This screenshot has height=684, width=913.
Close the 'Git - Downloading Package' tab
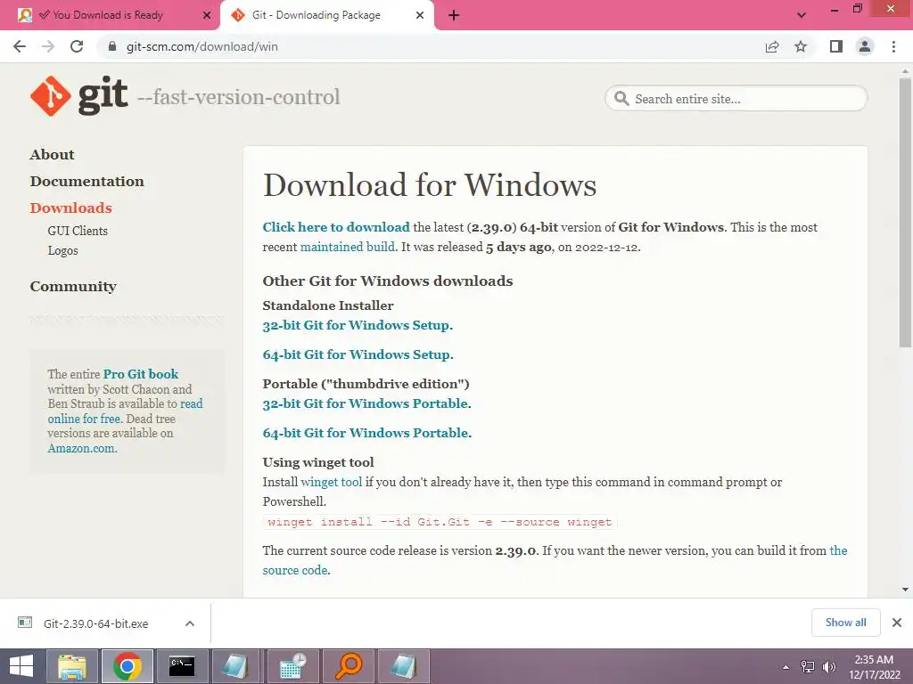coord(420,15)
